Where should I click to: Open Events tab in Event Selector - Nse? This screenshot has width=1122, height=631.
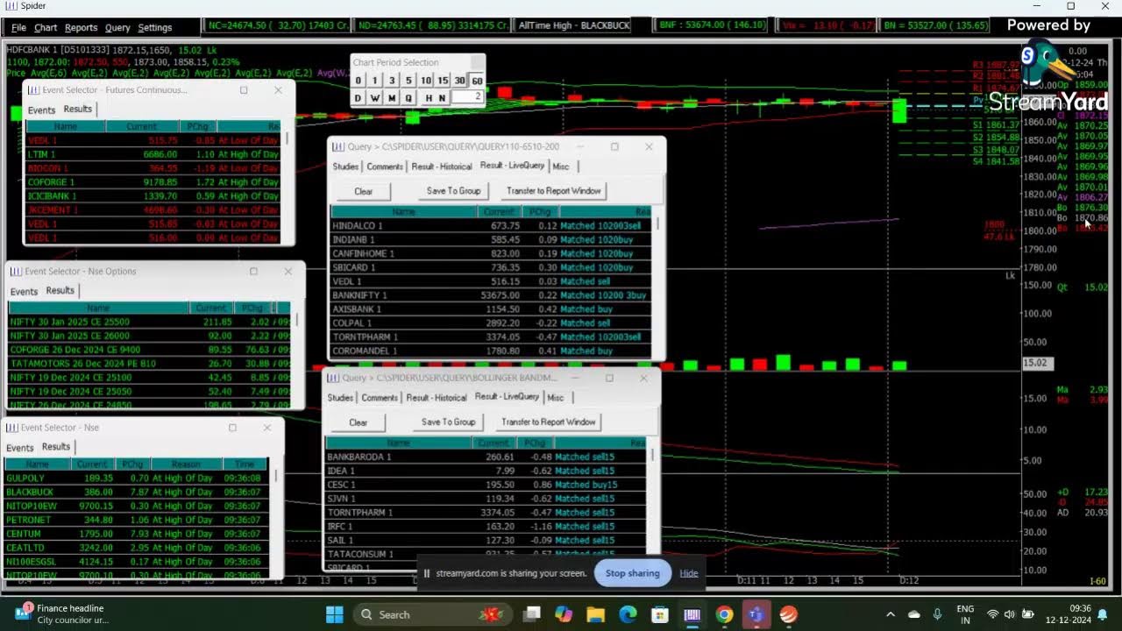click(x=19, y=448)
